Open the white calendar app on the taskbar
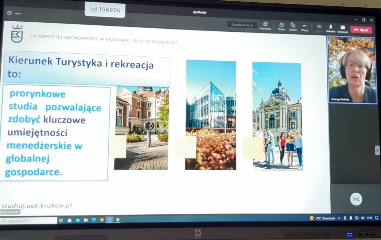Viewport: 381px width, 240px height. pyautogui.click(x=70, y=220)
